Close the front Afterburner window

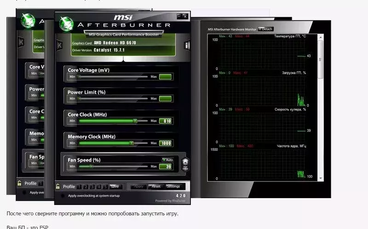(185, 16)
